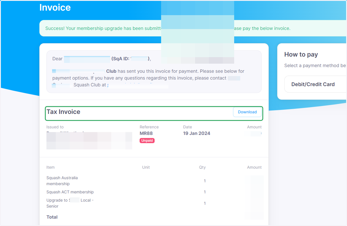Select Debit/Credit Card payment method
The image size is (347, 226).
[315, 84]
